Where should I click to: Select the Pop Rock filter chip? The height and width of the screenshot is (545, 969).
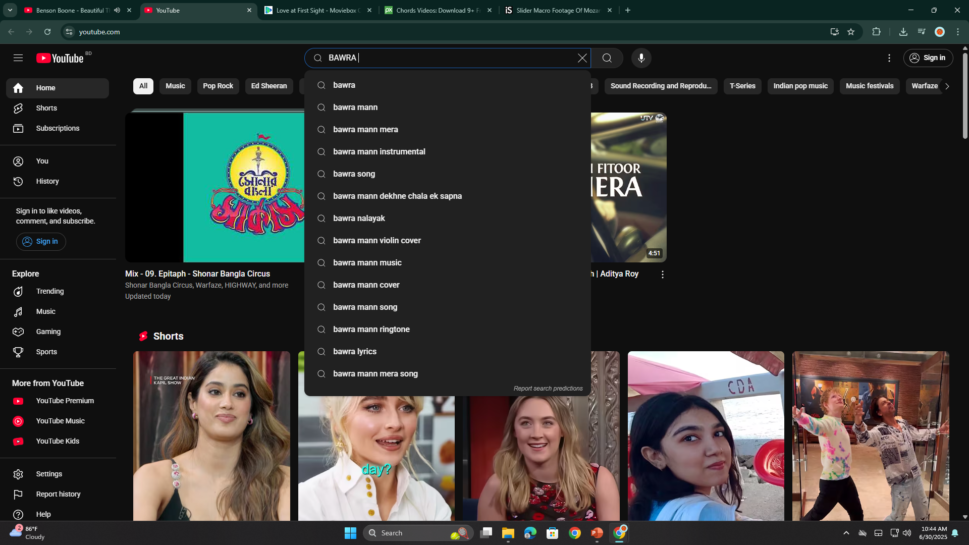(x=218, y=86)
